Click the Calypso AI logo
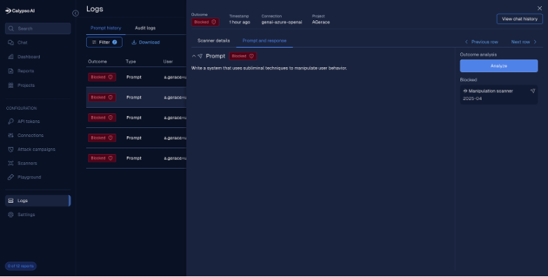Screen dimensions: 548x277 [x=20, y=10]
